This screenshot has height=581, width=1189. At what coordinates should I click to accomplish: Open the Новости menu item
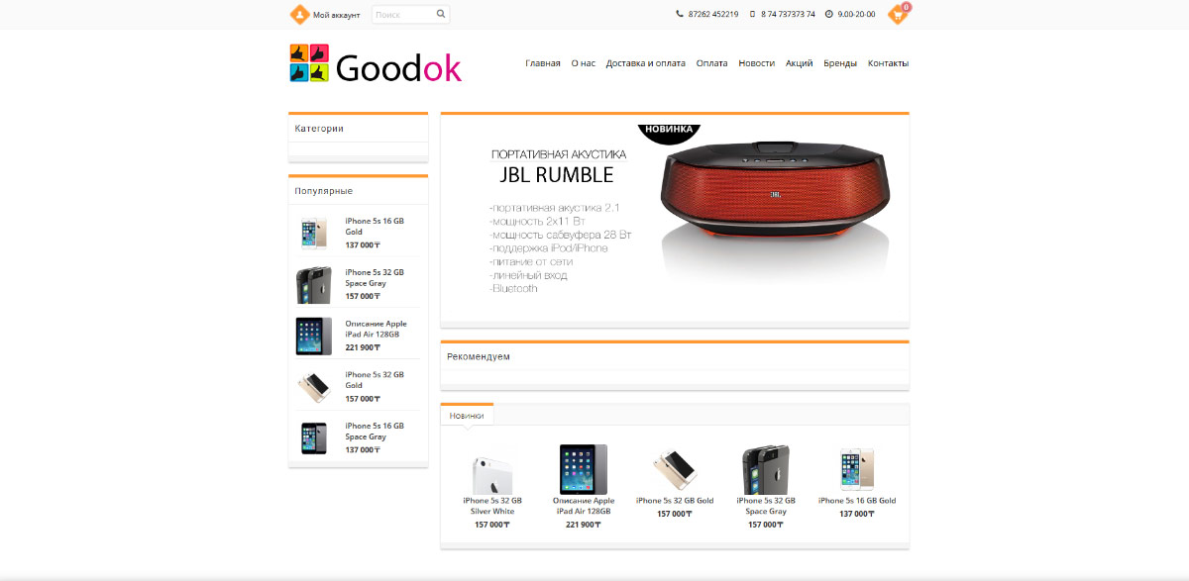tap(757, 63)
